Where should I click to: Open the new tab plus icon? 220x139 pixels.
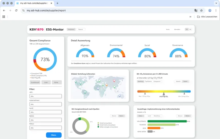57,3
